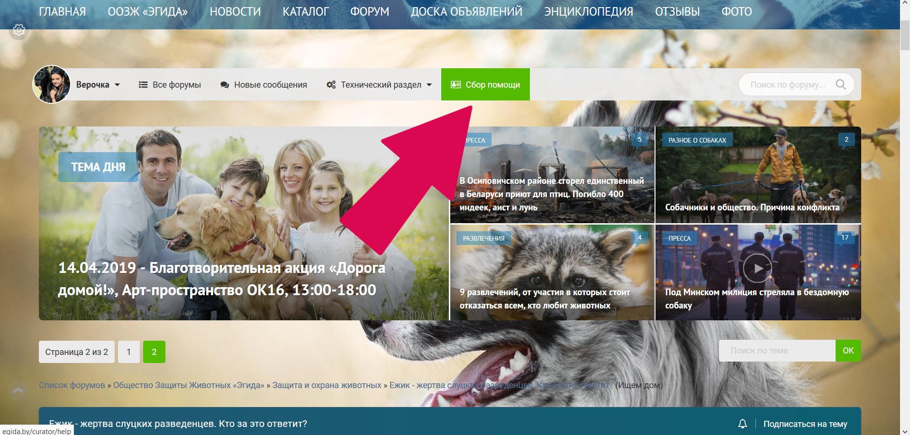Click the green OK search button
This screenshot has width=910, height=435.
click(x=848, y=351)
